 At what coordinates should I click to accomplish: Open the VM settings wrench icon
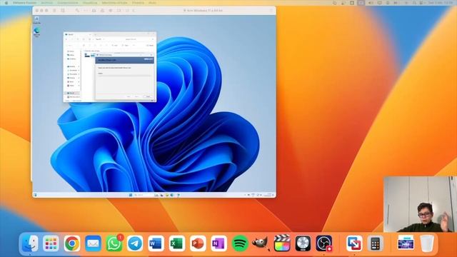[x=77, y=11]
